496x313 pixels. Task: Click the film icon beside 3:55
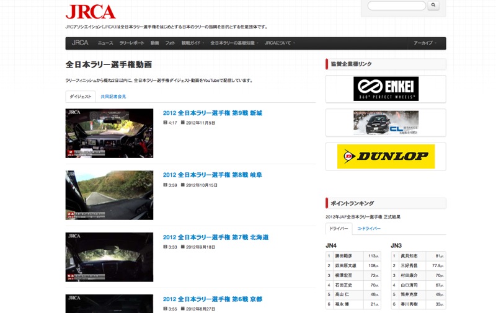165,309
